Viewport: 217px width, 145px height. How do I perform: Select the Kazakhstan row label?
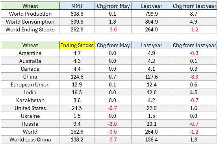(x=30, y=100)
